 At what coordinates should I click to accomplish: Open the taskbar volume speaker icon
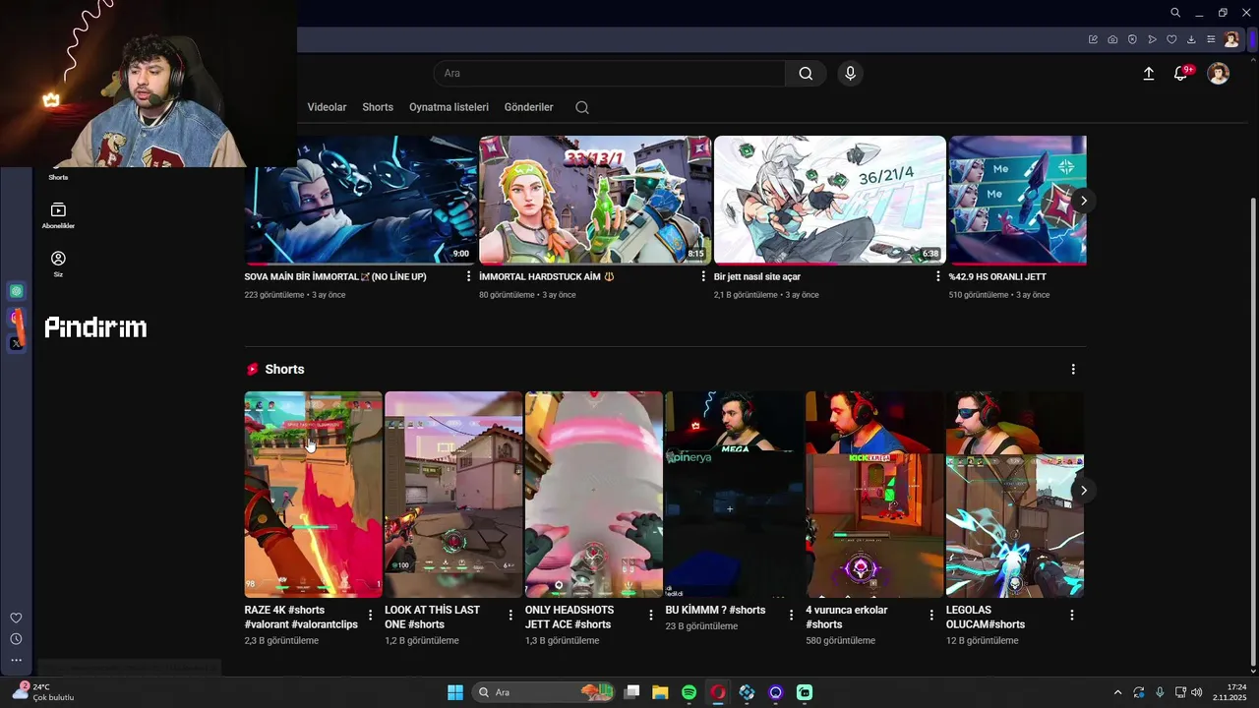1196,692
